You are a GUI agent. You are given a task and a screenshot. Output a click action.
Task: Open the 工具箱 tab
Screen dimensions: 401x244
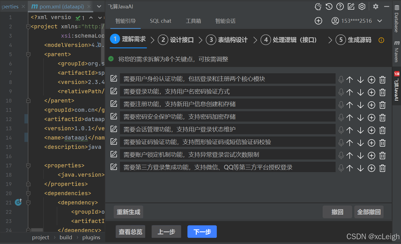(193, 21)
